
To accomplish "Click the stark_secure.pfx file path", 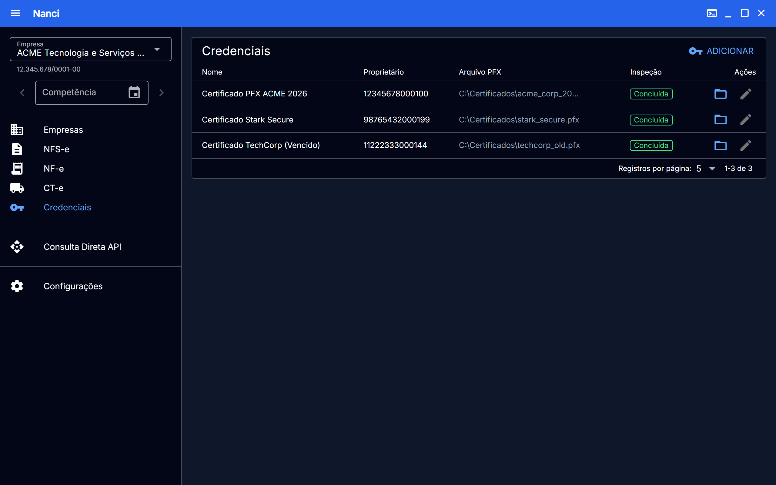I will point(519,120).
